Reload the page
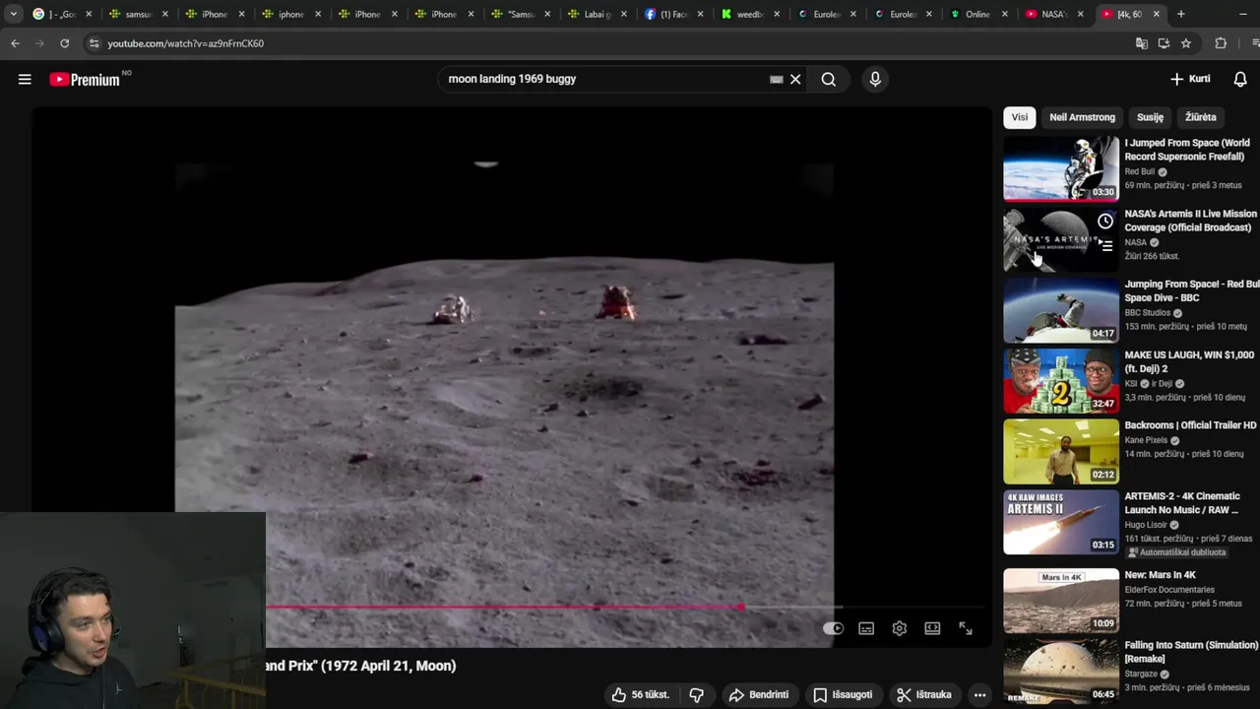 coord(65,43)
